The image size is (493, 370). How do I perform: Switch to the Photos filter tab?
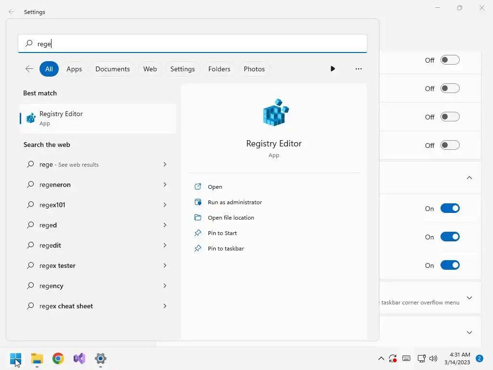tap(254, 69)
